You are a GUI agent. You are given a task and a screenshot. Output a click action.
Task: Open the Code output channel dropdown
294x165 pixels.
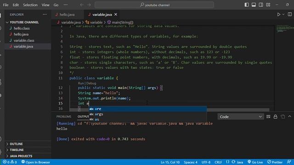click(x=241, y=117)
